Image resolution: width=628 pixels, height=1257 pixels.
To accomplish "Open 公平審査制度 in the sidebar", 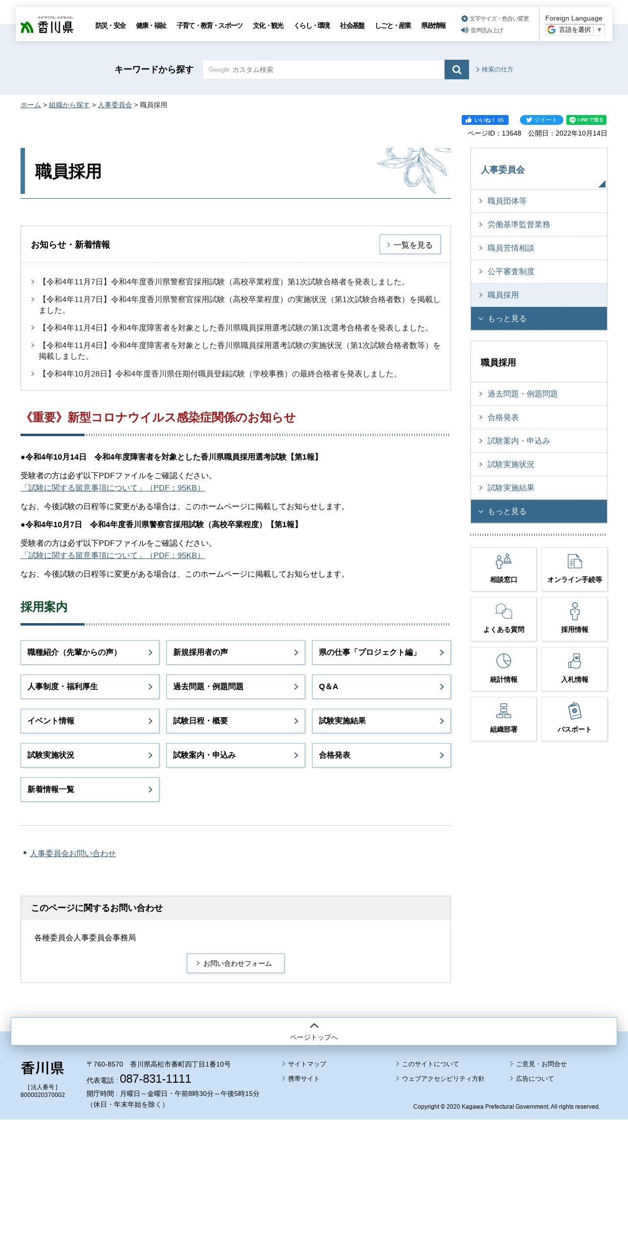I will tap(538, 272).
